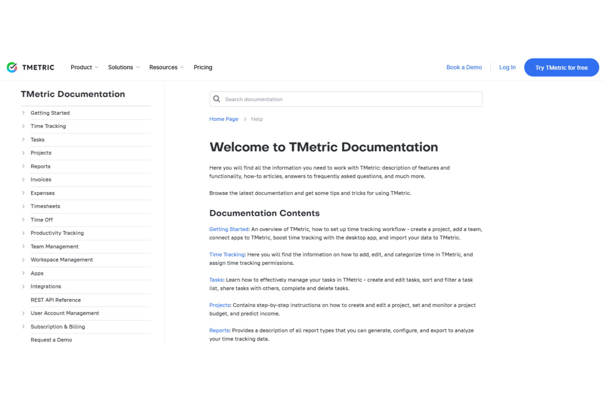
Task: Expand the Apps chevron
Action: click(23, 273)
